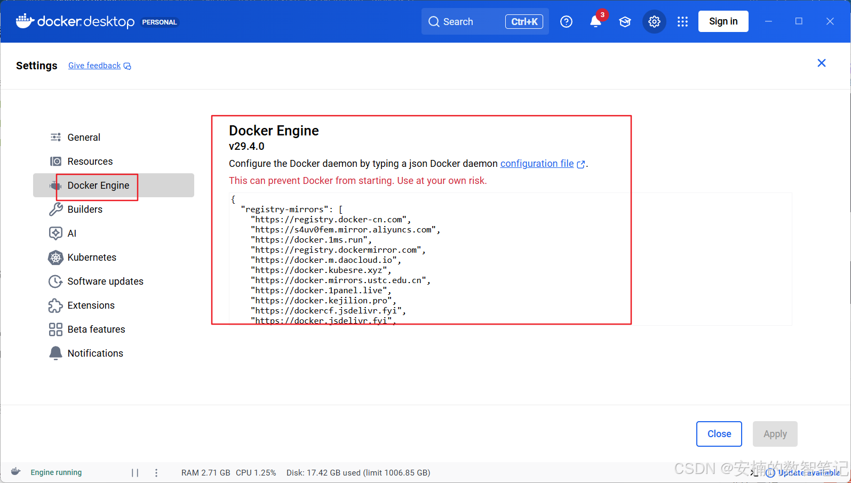Image resolution: width=851 pixels, height=483 pixels.
Task: Click the docker.1panel.live mirror line
Action: point(321,291)
